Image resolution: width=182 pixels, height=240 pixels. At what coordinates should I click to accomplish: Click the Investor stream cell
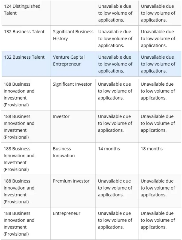[x=73, y=127]
